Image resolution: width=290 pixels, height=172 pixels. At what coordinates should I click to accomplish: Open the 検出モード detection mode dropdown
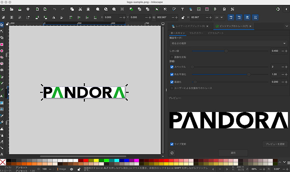[x=229, y=43]
